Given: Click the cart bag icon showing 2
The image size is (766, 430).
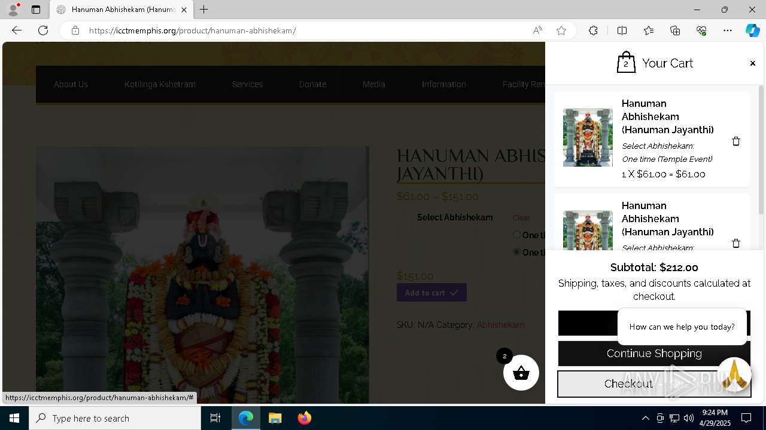Looking at the screenshot, I should point(626,63).
